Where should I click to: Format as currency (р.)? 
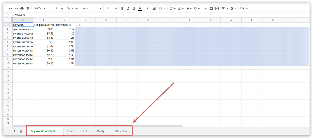51,8
